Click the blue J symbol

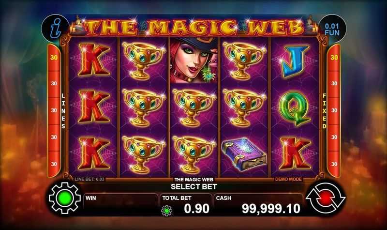(295, 61)
